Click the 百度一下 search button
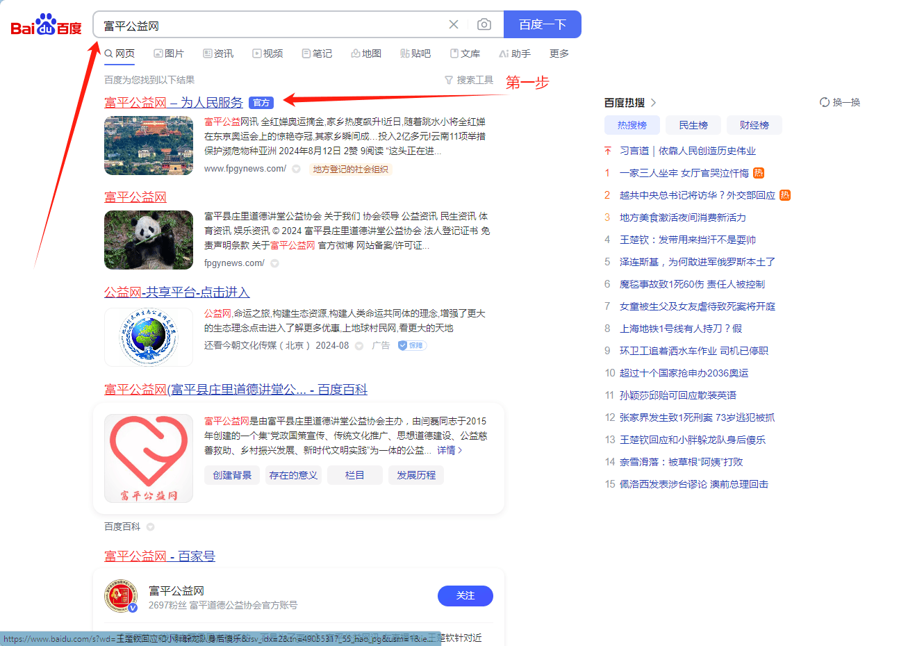The image size is (899, 646). [542, 24]
